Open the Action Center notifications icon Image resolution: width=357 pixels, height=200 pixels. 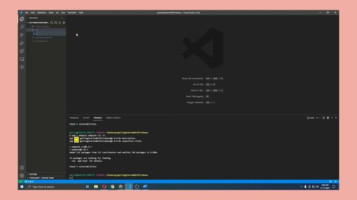334,187
